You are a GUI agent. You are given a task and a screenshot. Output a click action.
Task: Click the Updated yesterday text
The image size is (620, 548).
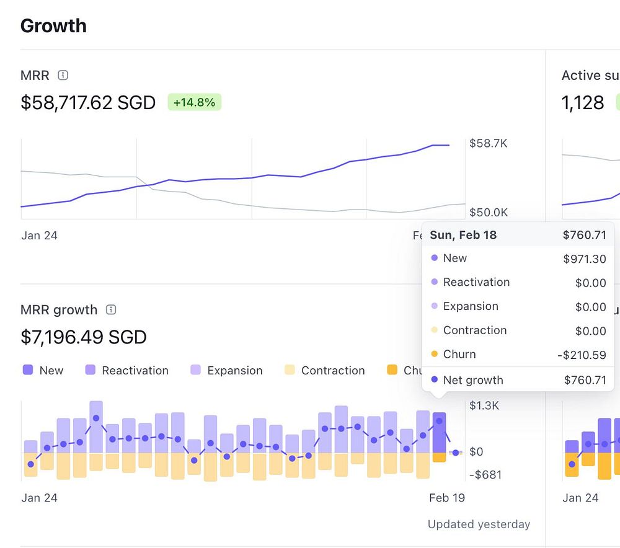point(479,524)
